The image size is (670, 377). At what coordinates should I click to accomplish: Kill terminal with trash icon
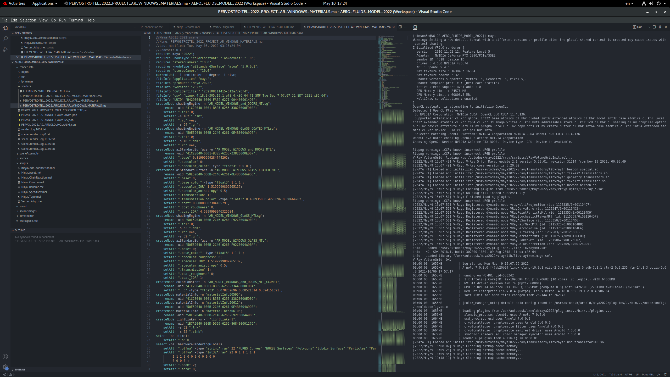click(660, 27)
